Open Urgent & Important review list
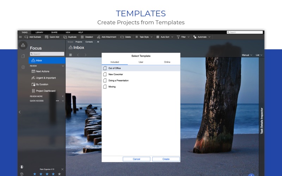This screenshot has width=282, height=176. click(44, 78)
